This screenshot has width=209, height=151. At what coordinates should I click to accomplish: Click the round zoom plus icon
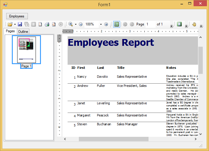(106, 24)
